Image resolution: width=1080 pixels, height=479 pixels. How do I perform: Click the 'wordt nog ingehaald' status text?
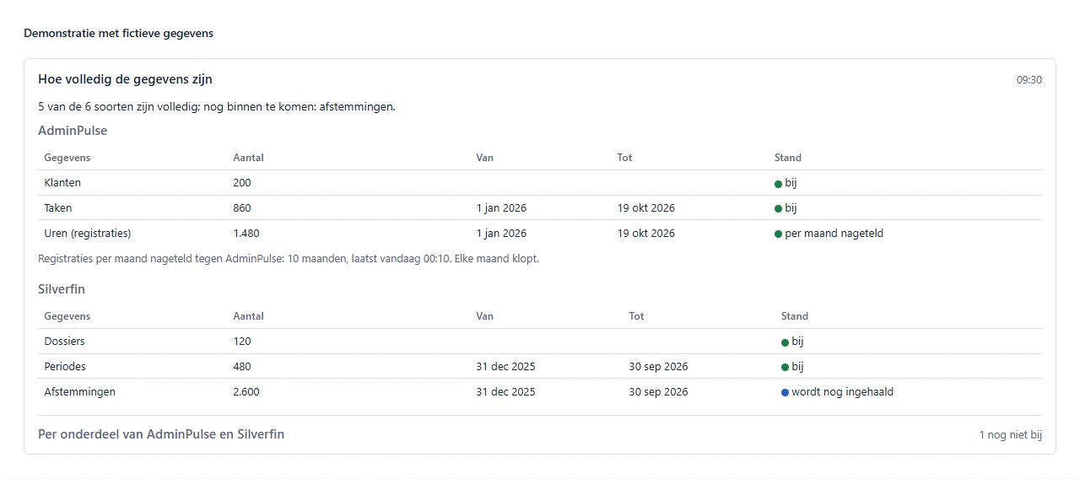tap(842, 391)
